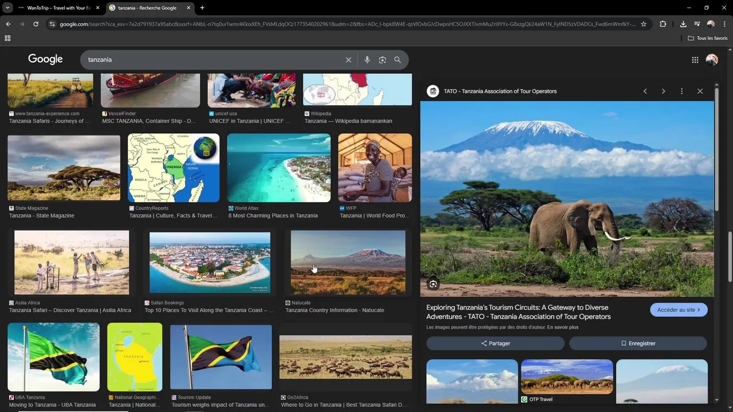Open the preview panel three-dot menu
The height and width of the screenshot is (412, 733).
pyautogui.click(x=681, y=92)
